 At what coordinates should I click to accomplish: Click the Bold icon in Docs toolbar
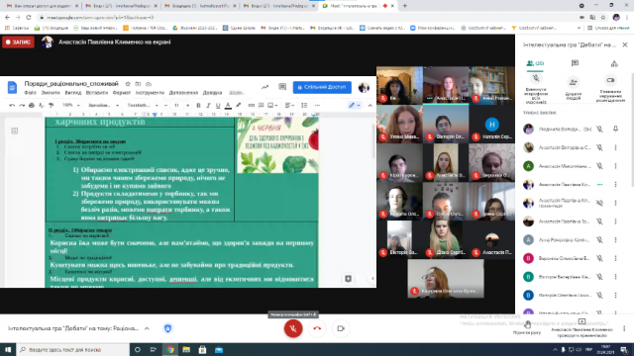tap(198, 106)
